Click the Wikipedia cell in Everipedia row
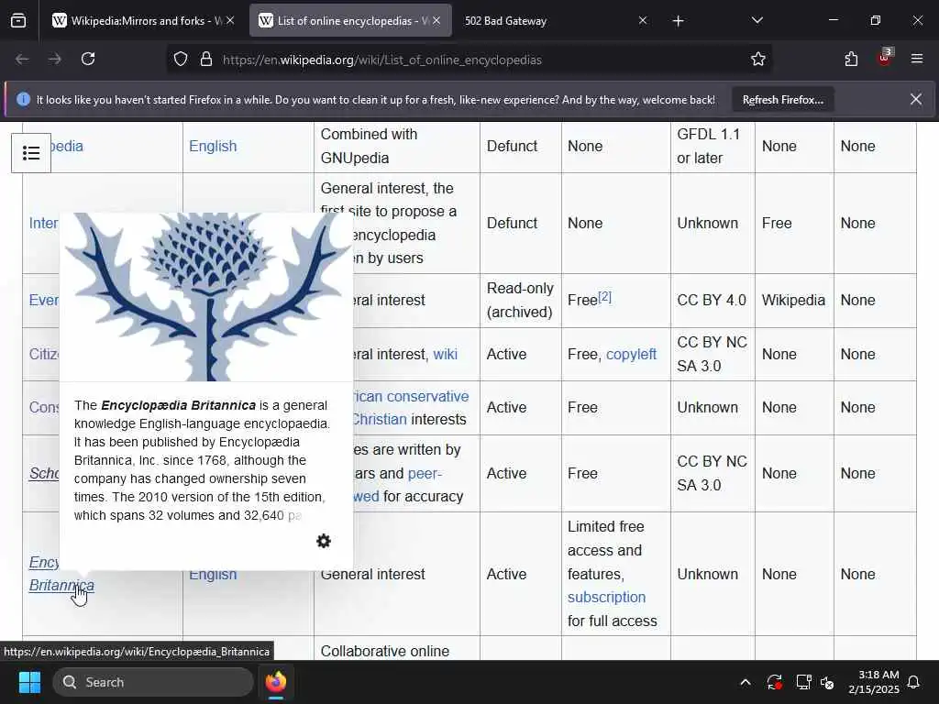The image size is (939, 704). (x=793, y=300)
